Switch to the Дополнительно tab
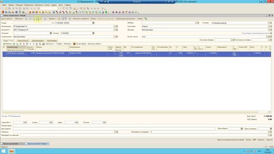This screenshot has height=154, width=274. click(38, 41)
